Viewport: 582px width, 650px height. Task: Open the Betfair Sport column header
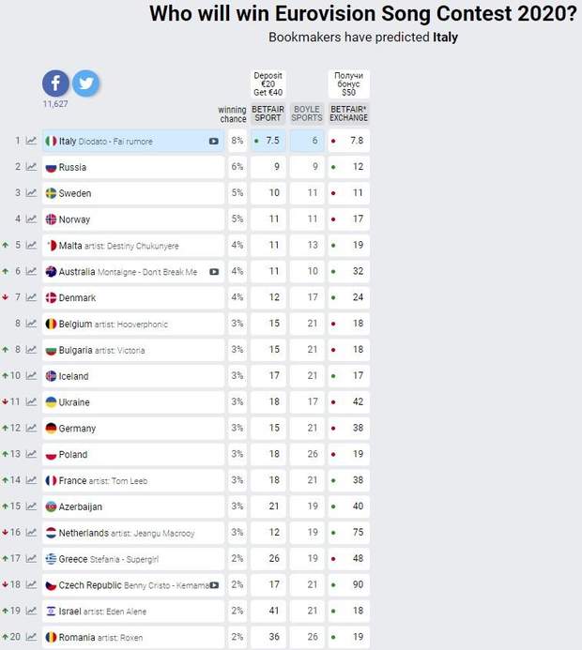[268, 113]
